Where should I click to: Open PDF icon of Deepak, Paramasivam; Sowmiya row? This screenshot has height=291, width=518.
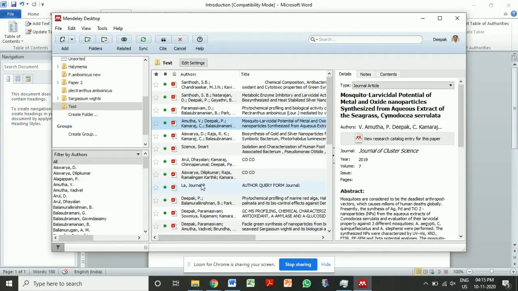coord(174,213)
